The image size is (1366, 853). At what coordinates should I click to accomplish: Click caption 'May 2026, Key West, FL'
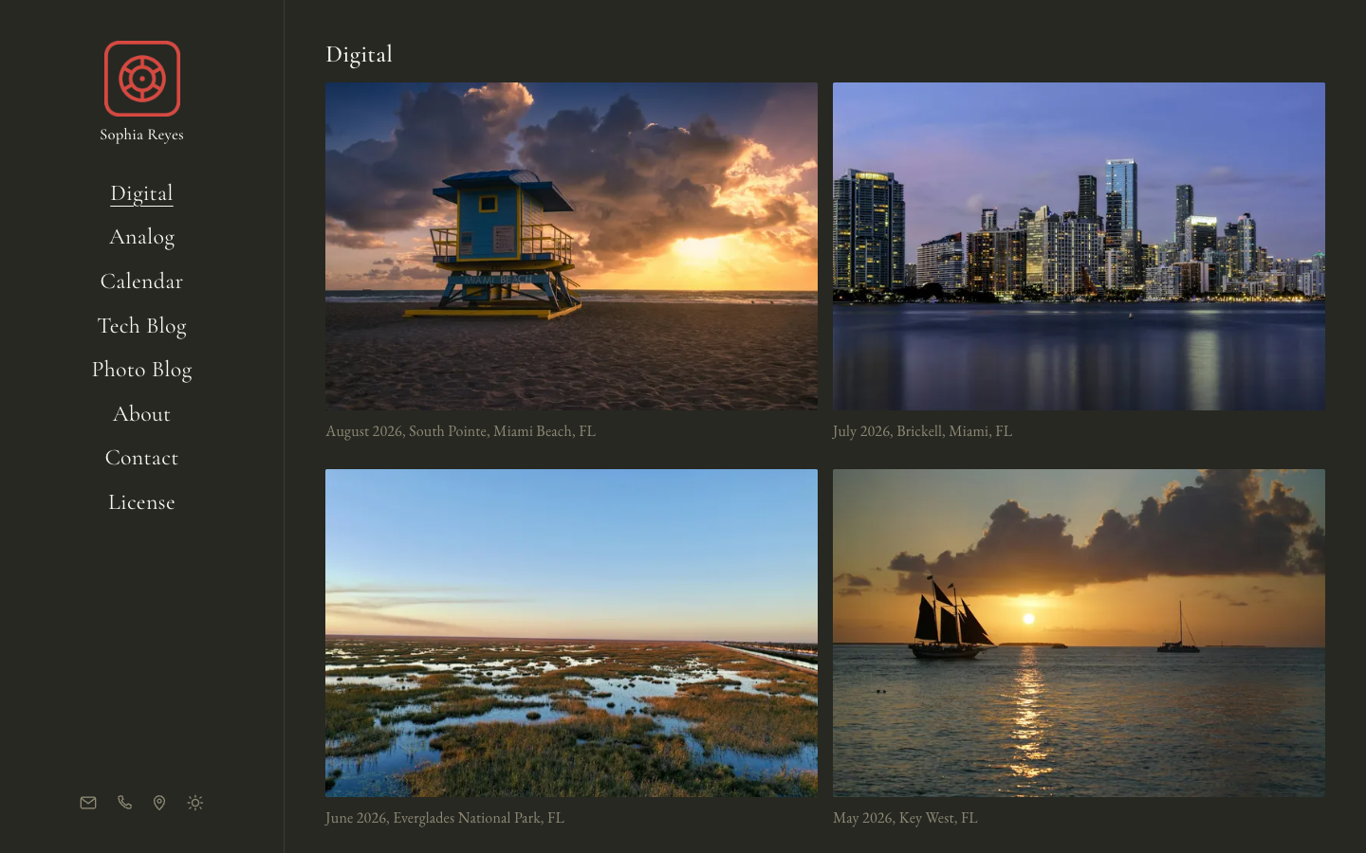coord(905,818)
